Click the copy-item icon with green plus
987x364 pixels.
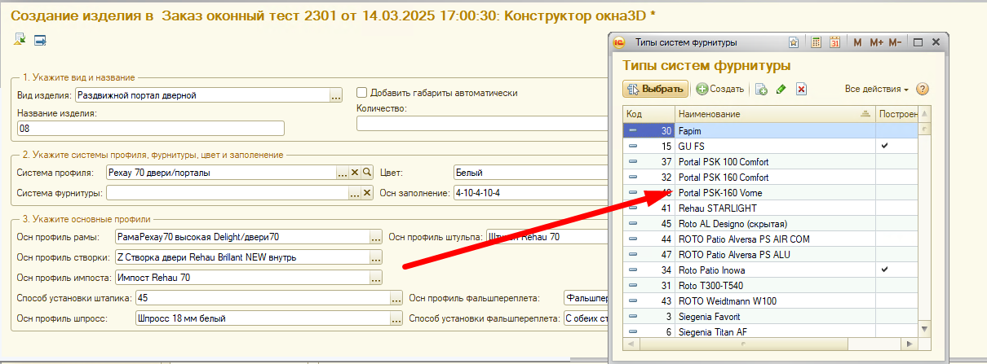[x=761, y=89]
